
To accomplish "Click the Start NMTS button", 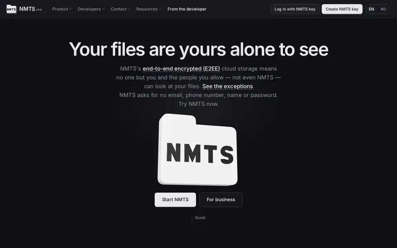I will (x=175, y=200).
